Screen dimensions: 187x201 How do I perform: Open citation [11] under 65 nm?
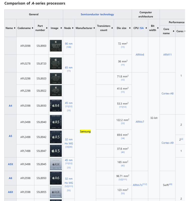[69, 71]
